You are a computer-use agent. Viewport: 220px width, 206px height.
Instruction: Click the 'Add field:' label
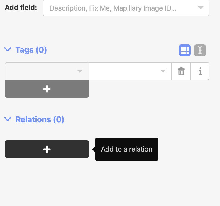pos(21,8)
